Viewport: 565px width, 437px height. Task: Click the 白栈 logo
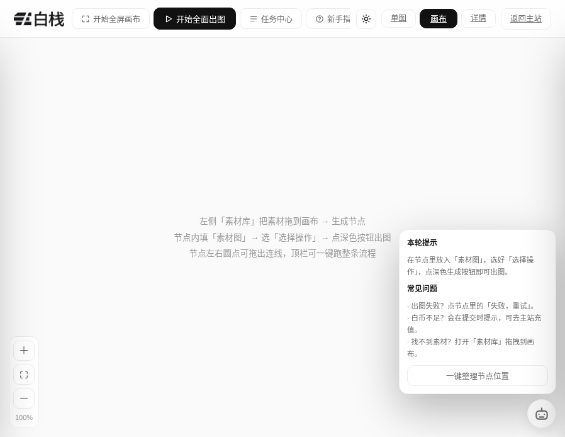(x=39, y=19)
